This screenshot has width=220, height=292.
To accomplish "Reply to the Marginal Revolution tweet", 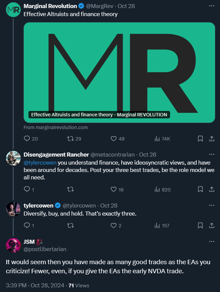I will tap(27, 138).
